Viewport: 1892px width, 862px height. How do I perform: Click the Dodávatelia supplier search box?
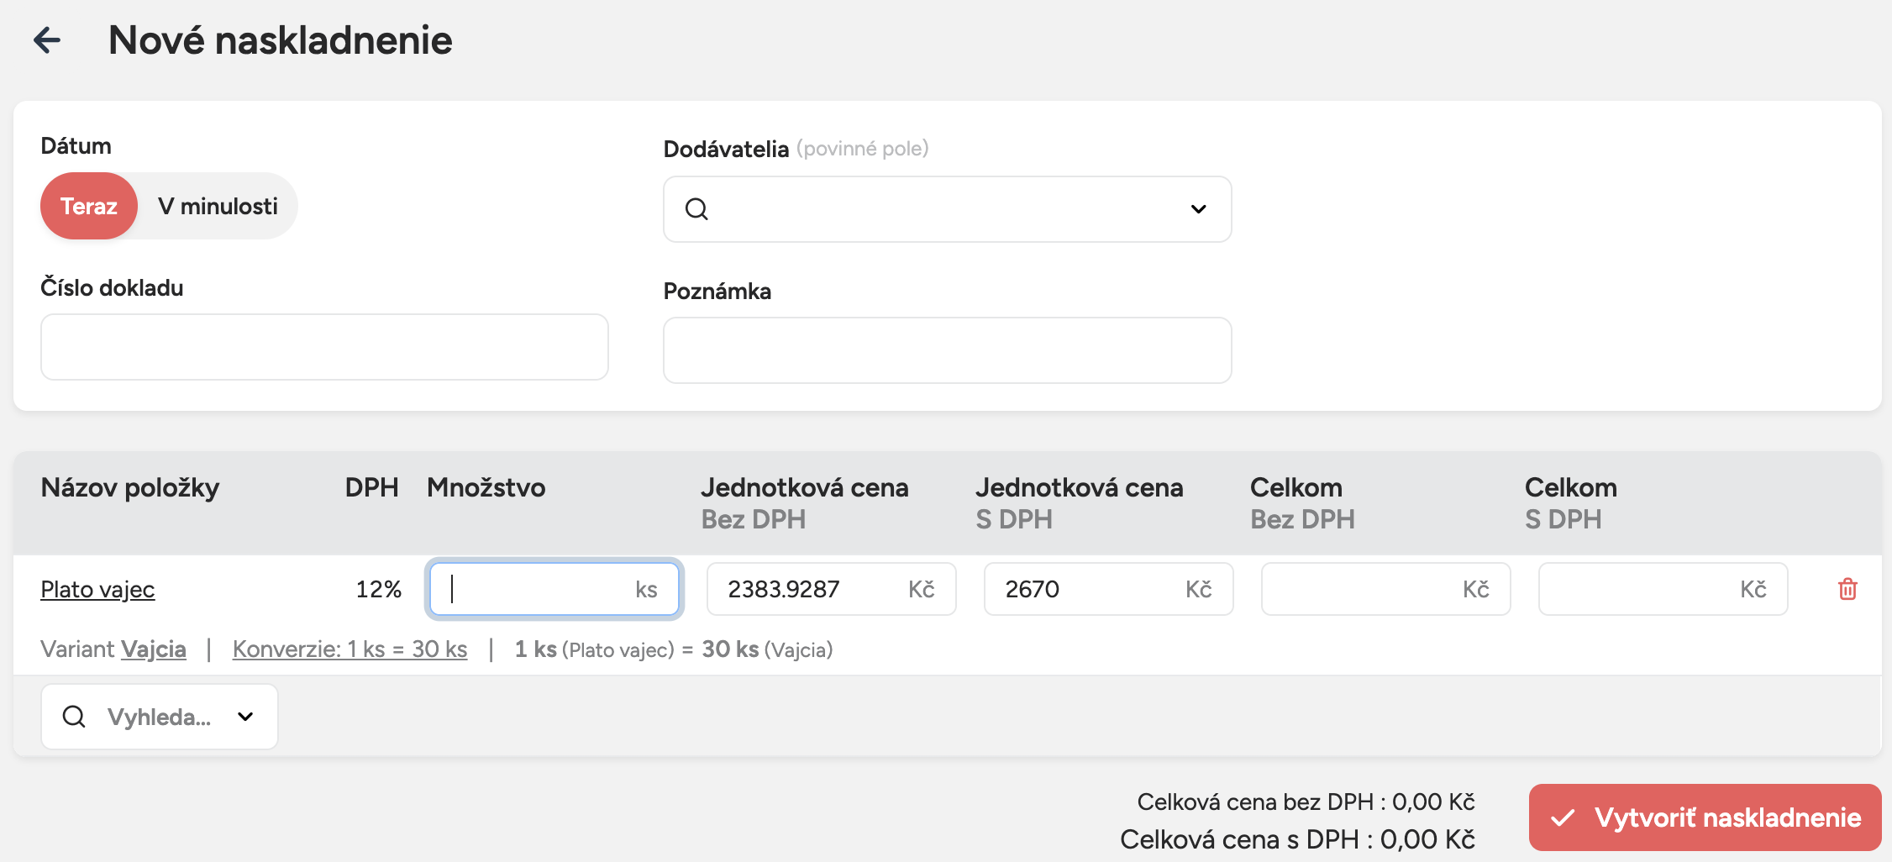coord(941,209)
